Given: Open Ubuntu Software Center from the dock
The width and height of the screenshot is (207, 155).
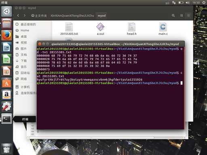Looking at the screenshot, I should coord(6,82).
